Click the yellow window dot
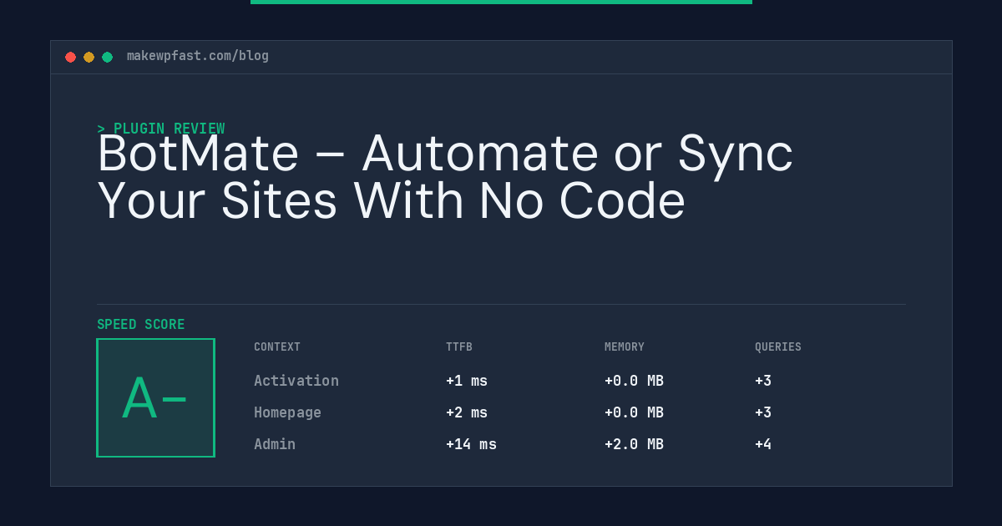The width and height of the screenshot is (1002, 526). [89, 57]
